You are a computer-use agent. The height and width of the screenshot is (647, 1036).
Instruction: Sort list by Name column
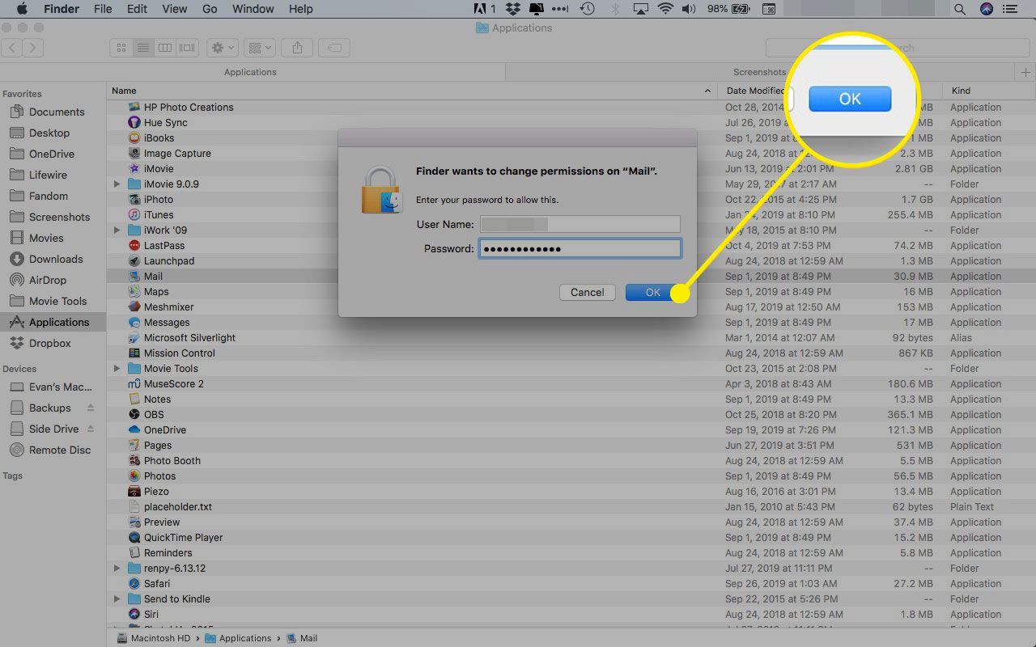(412, 91)
